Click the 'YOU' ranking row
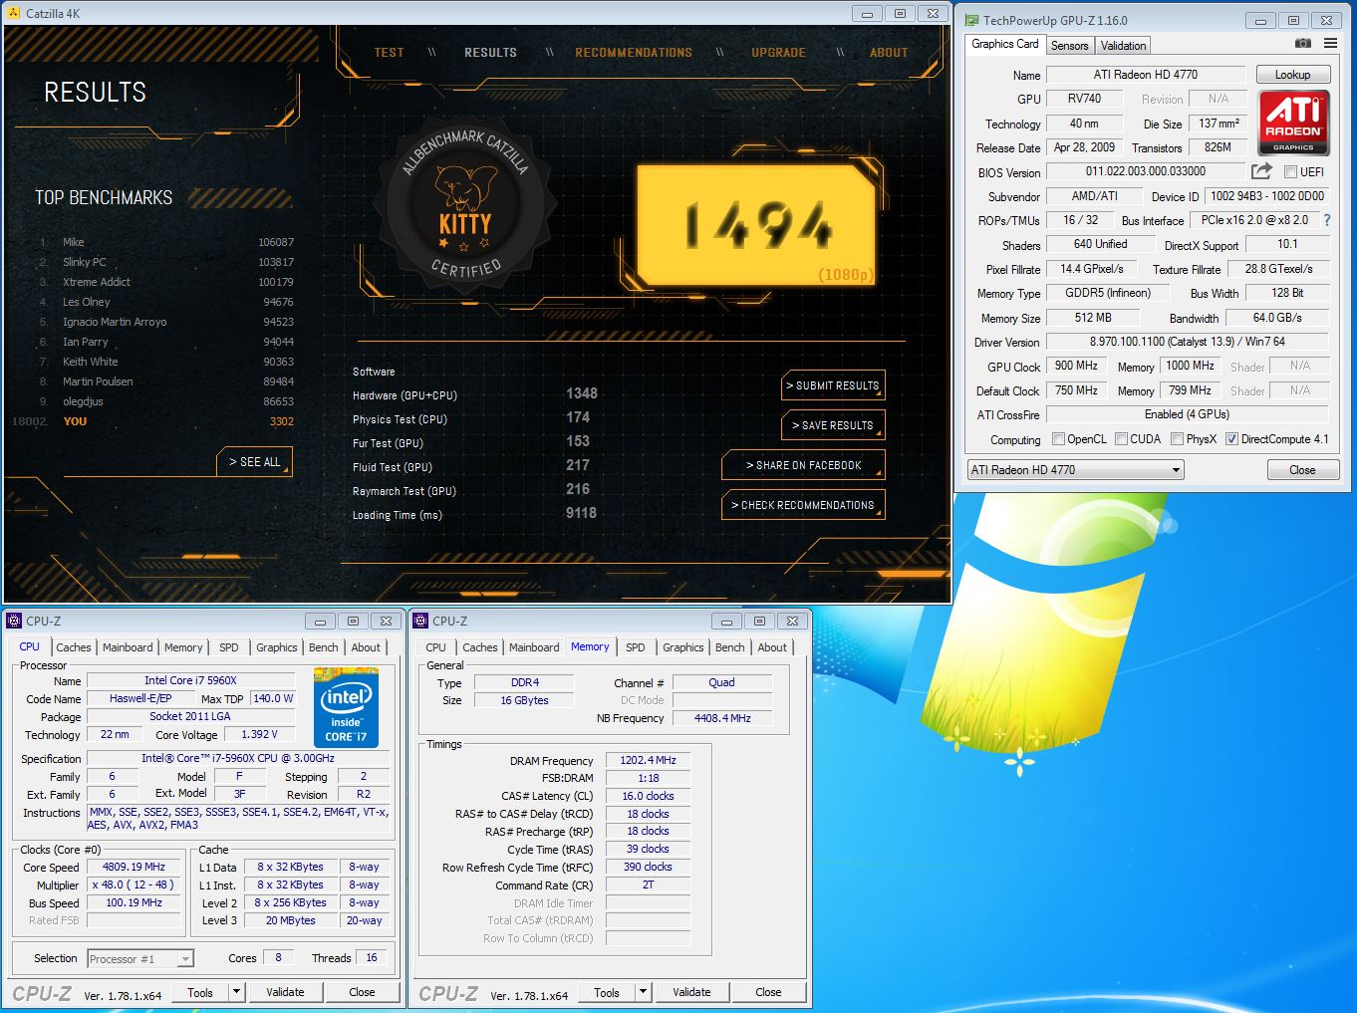This screenshot has height=1013, width=1357. point(153,421)
